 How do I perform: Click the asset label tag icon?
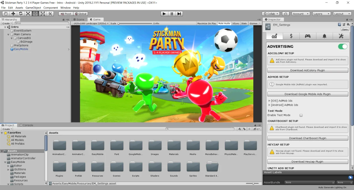tap(350, 178)
